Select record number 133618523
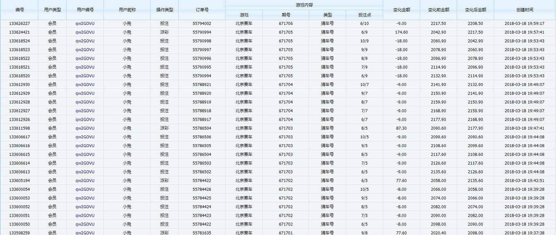The image size is (556, 235). coord(19,50)
